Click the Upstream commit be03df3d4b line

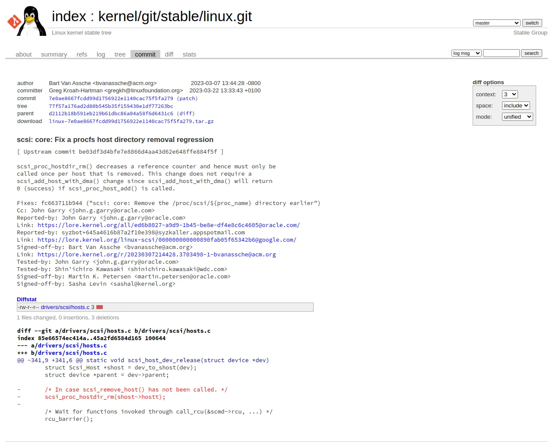tap(120, 152)
